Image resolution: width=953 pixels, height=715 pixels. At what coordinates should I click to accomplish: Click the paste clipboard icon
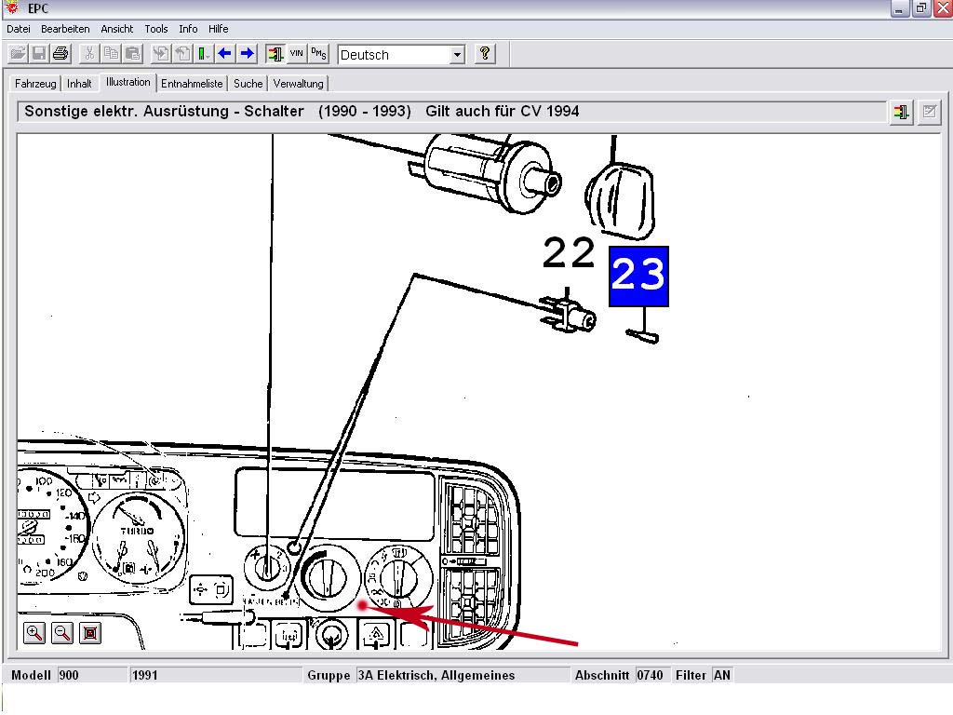(x=132, y=54)
